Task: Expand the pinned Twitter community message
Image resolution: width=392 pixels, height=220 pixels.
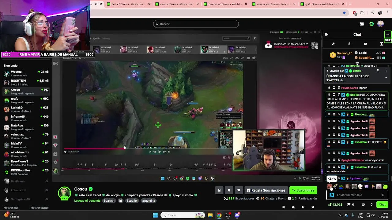Action: click(x=386, y=78)
